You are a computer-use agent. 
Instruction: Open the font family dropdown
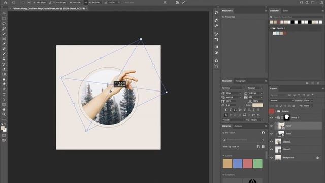click(x=234, y=88)
